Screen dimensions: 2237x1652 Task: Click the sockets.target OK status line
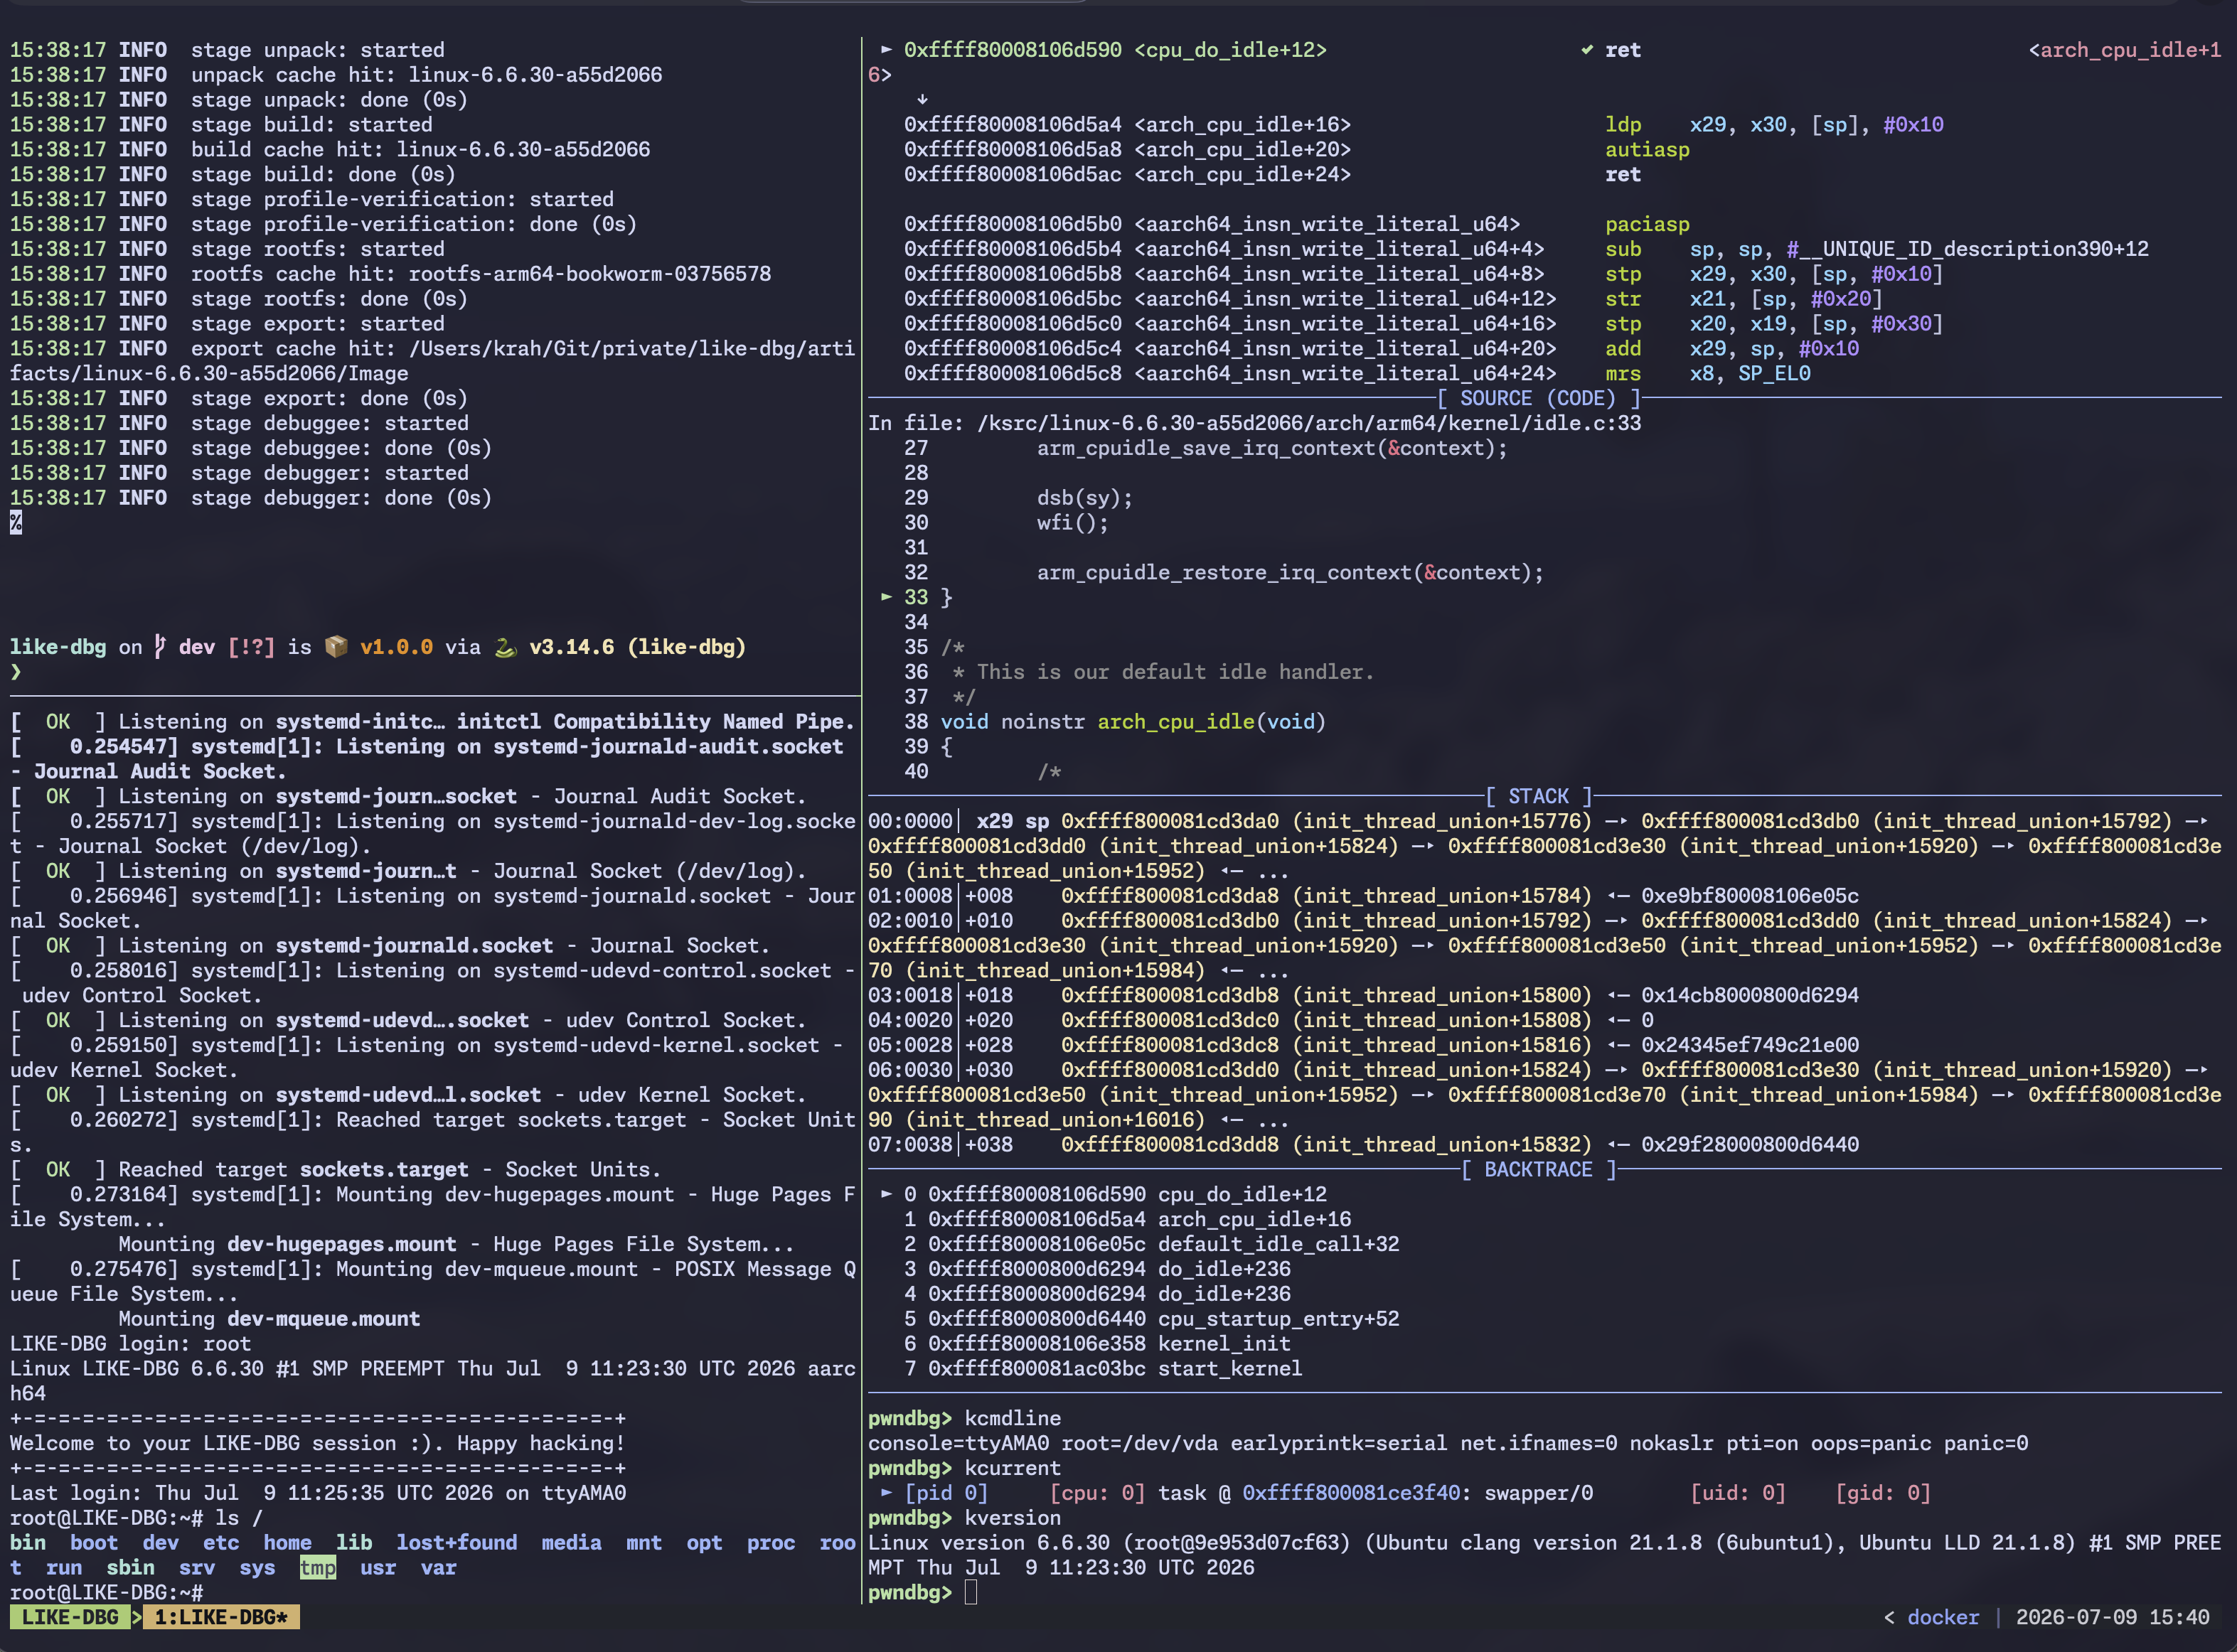point(335,1169)
